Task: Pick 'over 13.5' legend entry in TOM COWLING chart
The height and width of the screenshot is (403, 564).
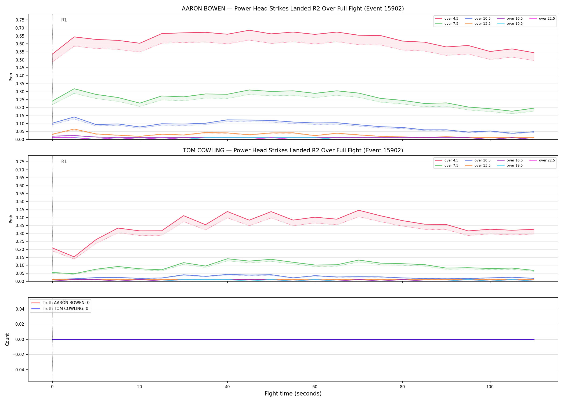Action: point(478,165)
